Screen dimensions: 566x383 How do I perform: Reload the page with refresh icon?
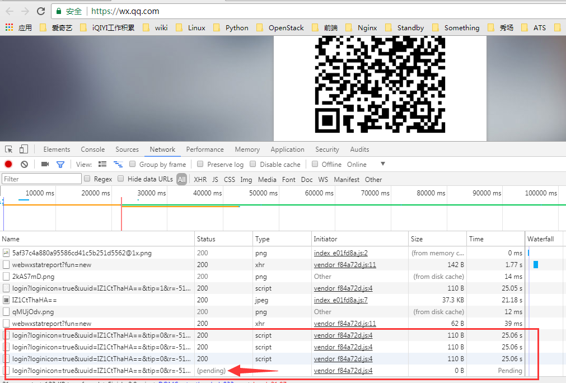click(41, 11)
